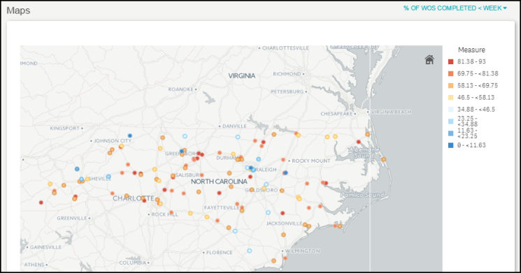Viewport: 521px width, 273px height.
Task: Select the dark blue marker south of Rocky Mount
Action: pos(285,173)
